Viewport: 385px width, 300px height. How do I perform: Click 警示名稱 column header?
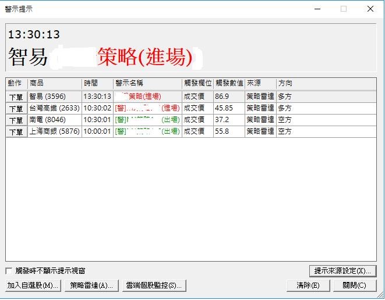[x=147, y=83]
